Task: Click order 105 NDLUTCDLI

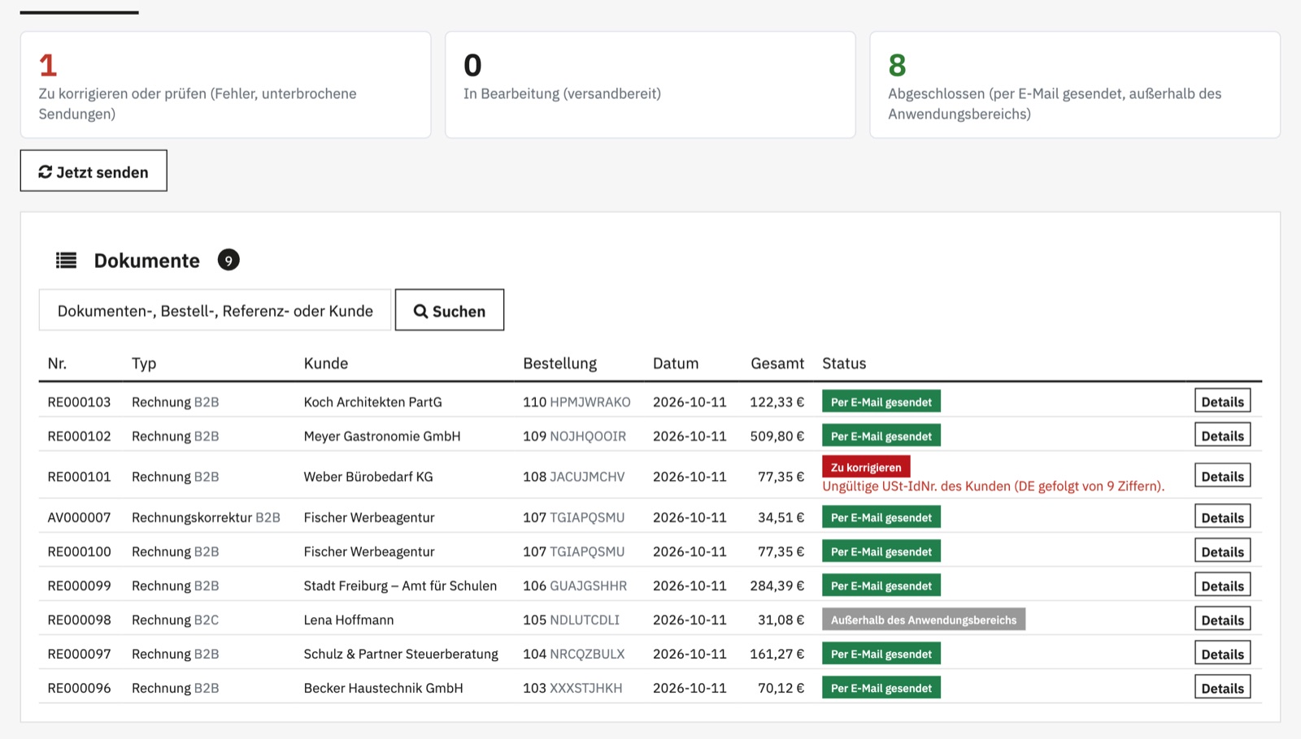Action: 571,620
